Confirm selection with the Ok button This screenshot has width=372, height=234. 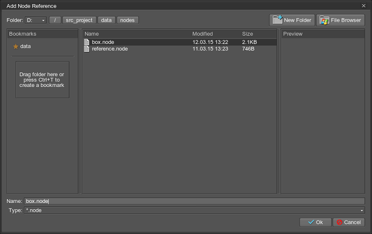click(x=315, y=222)
